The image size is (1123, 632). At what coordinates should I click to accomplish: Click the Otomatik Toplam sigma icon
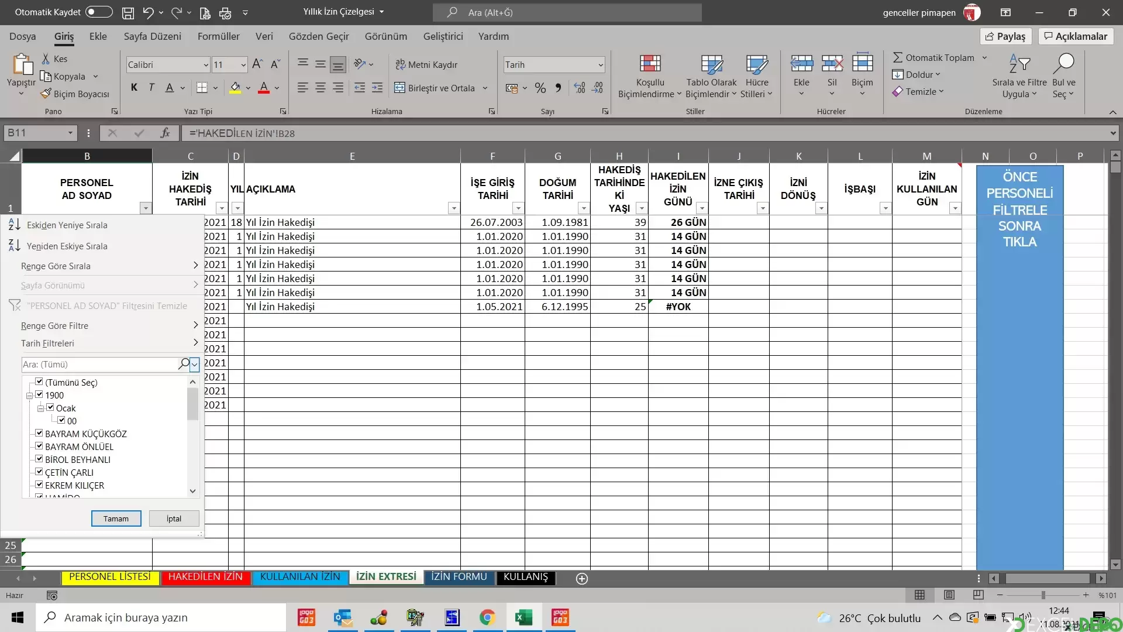pyautogui.click(x=898, y=57)
